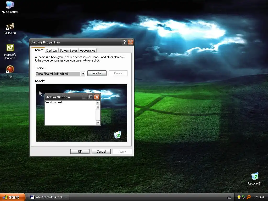268x201 pixels.
Task: Click the Recycle Bin in the sample preview
Action: (x=118, y=135)
